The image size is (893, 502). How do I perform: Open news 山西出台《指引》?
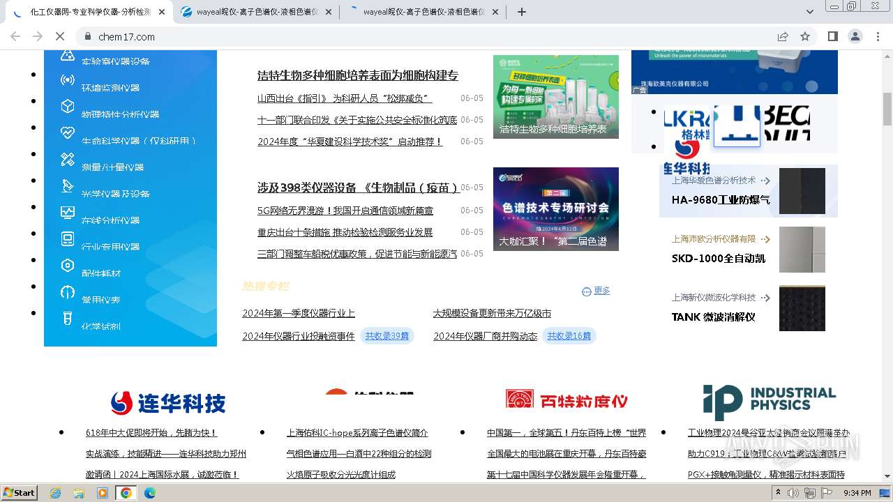345,98
